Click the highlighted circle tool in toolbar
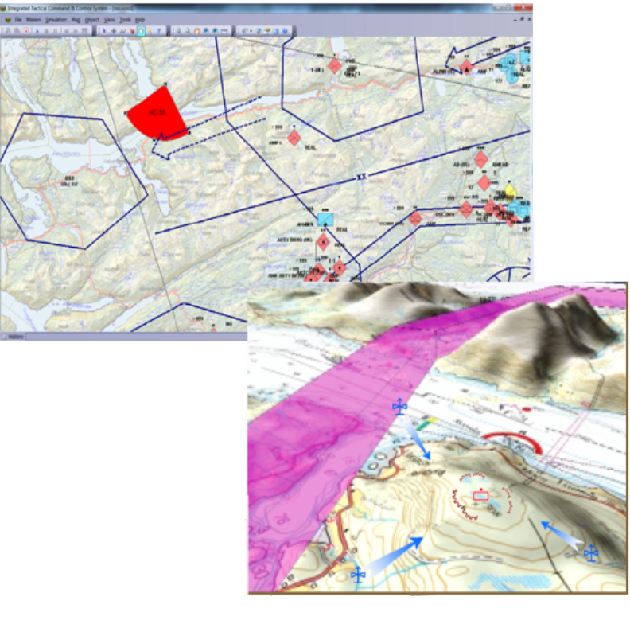 click(141, 30)
